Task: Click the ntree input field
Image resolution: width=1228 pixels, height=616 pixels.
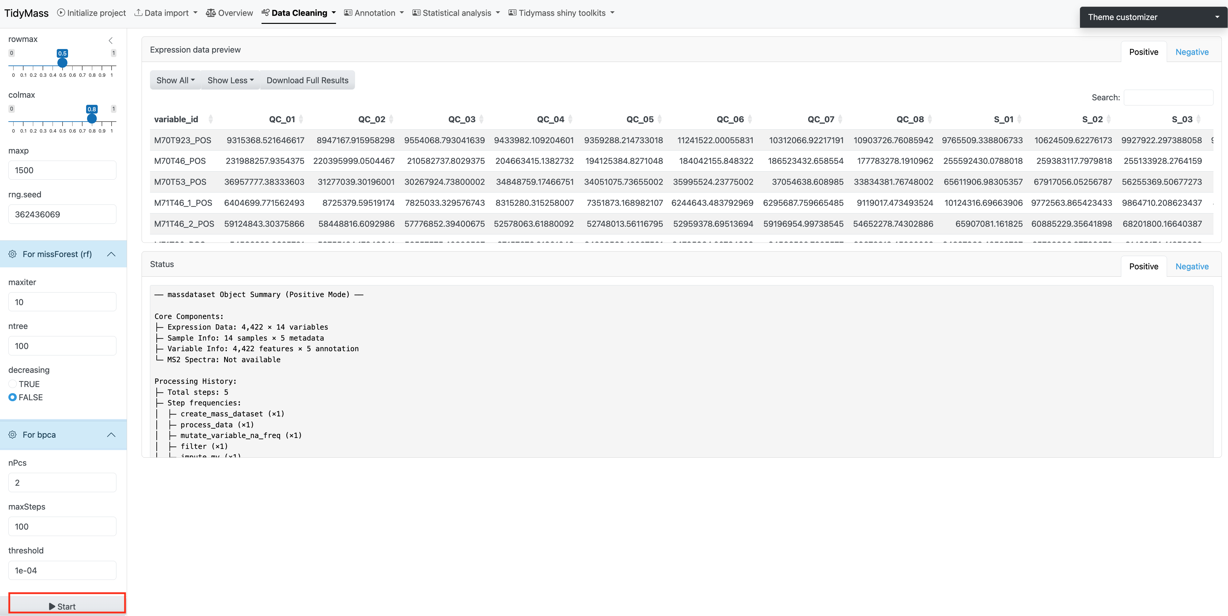Action: (x=62, y=346)
